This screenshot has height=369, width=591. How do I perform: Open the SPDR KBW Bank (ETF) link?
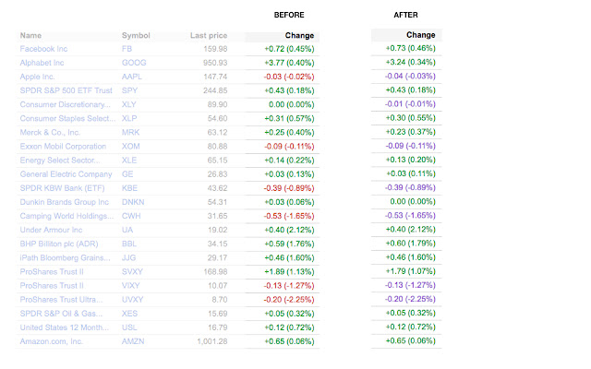[62, 188]
